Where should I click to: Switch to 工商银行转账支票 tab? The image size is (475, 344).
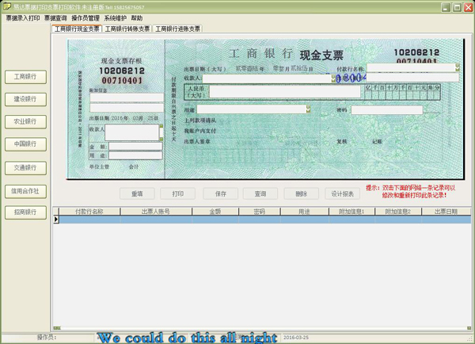click(x=127, y=29)
